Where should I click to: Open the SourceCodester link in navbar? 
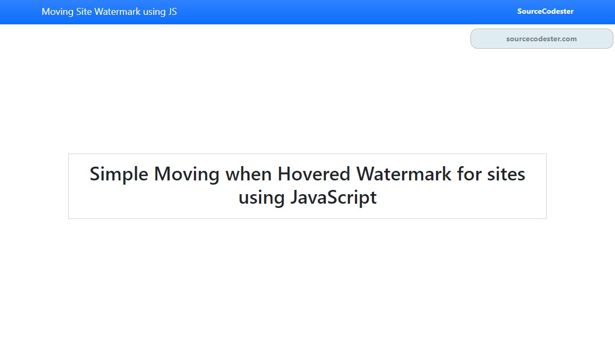pyautogui.click(x=545, y=11)
